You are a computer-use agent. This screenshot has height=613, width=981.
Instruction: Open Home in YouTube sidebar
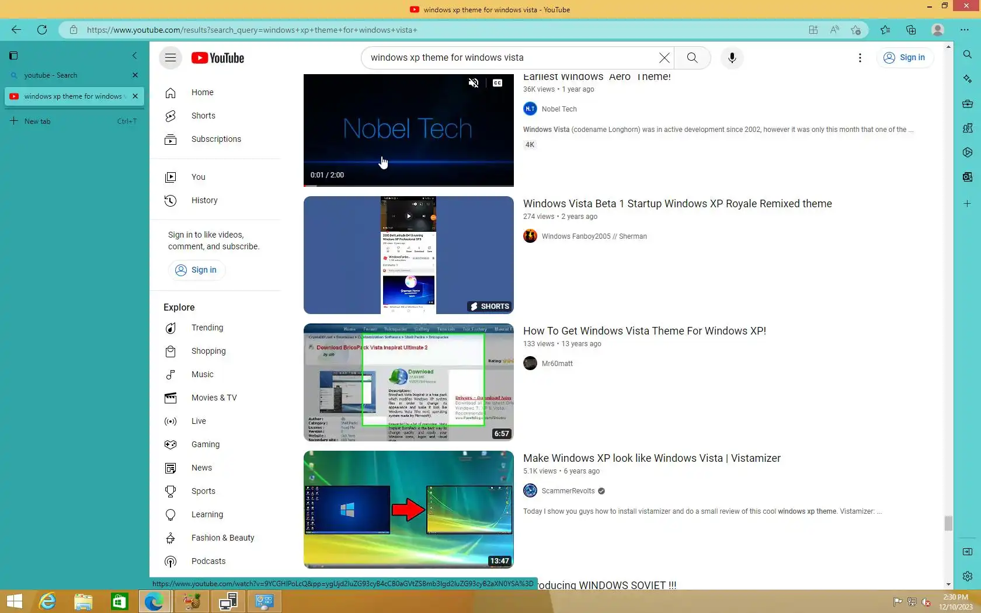tap(215, 92)
